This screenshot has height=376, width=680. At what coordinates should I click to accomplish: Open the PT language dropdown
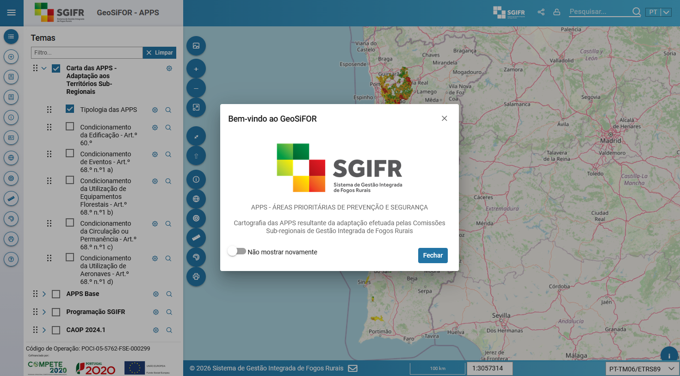pos(658,12)
